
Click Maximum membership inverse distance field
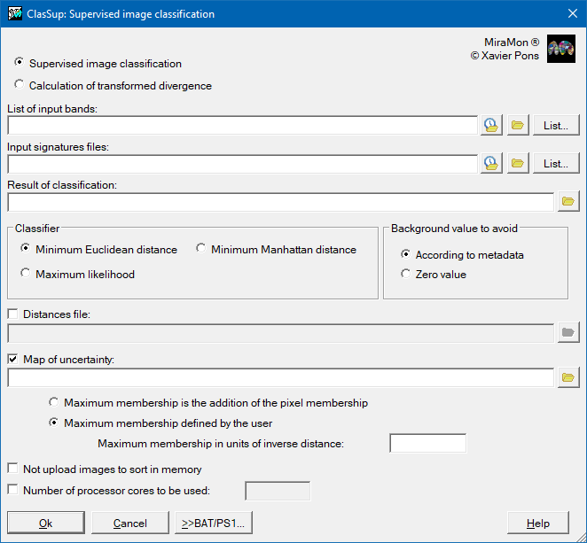point(427,443)
